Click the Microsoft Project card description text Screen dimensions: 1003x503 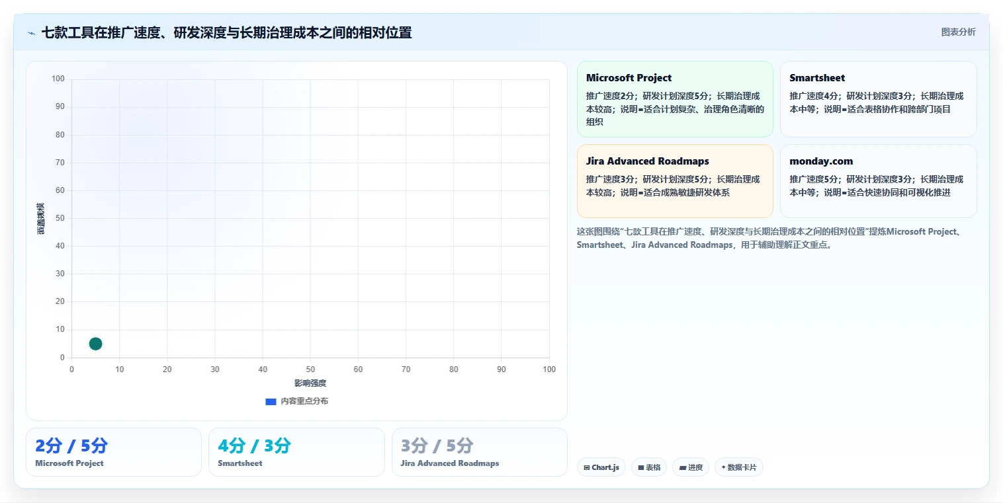675,109
